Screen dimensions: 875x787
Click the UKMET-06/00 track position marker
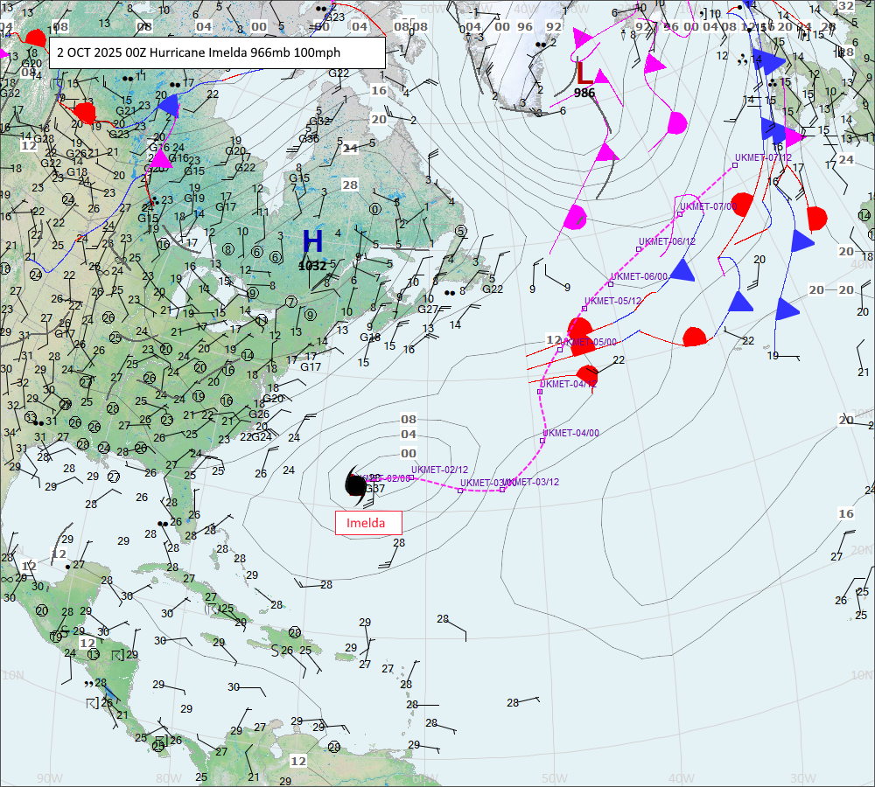coord(611,284)
